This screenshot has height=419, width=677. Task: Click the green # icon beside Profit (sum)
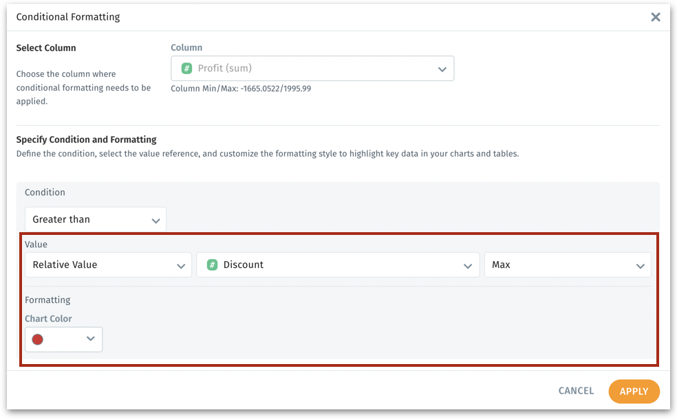[x=186, y=68]
